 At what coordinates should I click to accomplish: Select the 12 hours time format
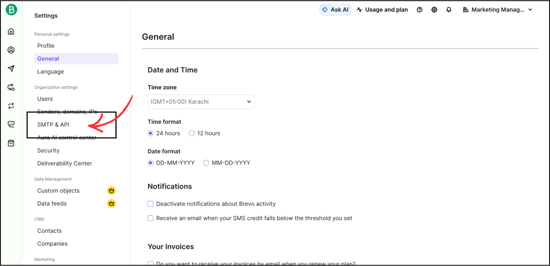coord(191,133)
